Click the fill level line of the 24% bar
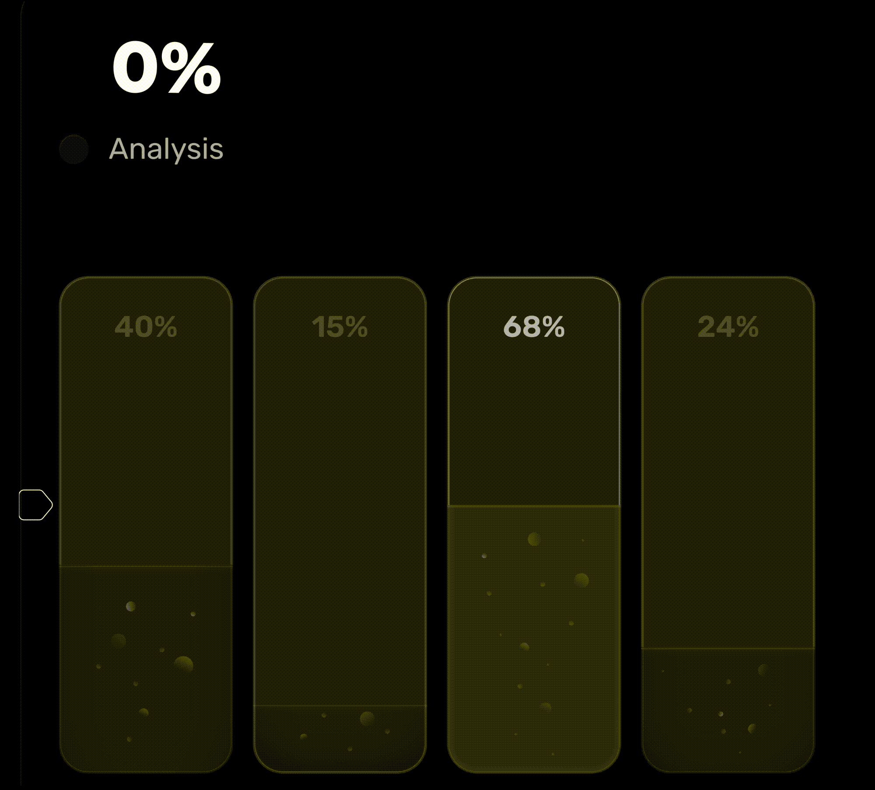Viewport: 875px width, 790px height. [728, 648]
